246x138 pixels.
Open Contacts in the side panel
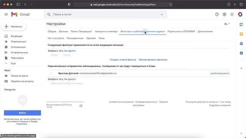coord(241,53)
